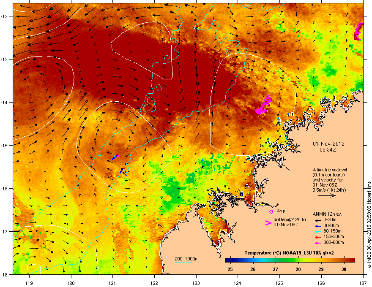Click the "0-30m" depth label
The height and width of the screenshot is (287, 372).
330,220
